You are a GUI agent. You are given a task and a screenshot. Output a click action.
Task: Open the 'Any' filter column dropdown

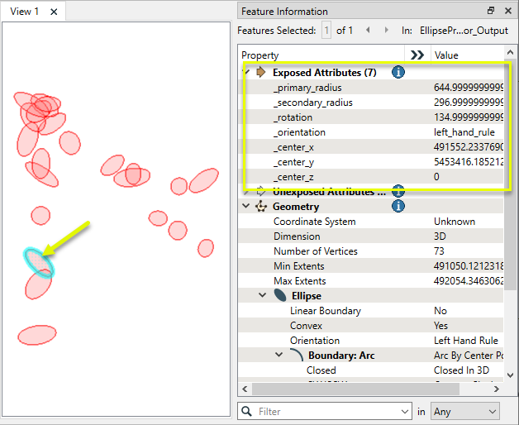coord(465,411)
